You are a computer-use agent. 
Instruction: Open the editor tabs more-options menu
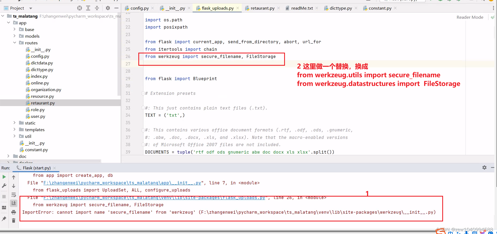[x=493, y=8]
